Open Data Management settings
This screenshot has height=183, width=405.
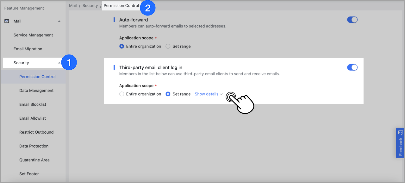point(36,91)
